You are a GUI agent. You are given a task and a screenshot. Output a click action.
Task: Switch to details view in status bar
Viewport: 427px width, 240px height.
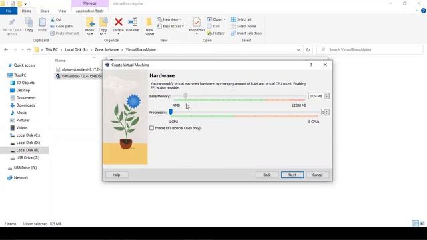point(415,224)
